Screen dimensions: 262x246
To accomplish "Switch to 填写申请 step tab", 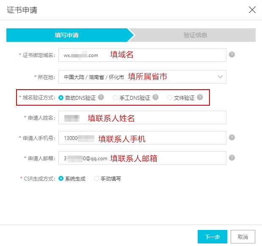I will pos(67,35).
